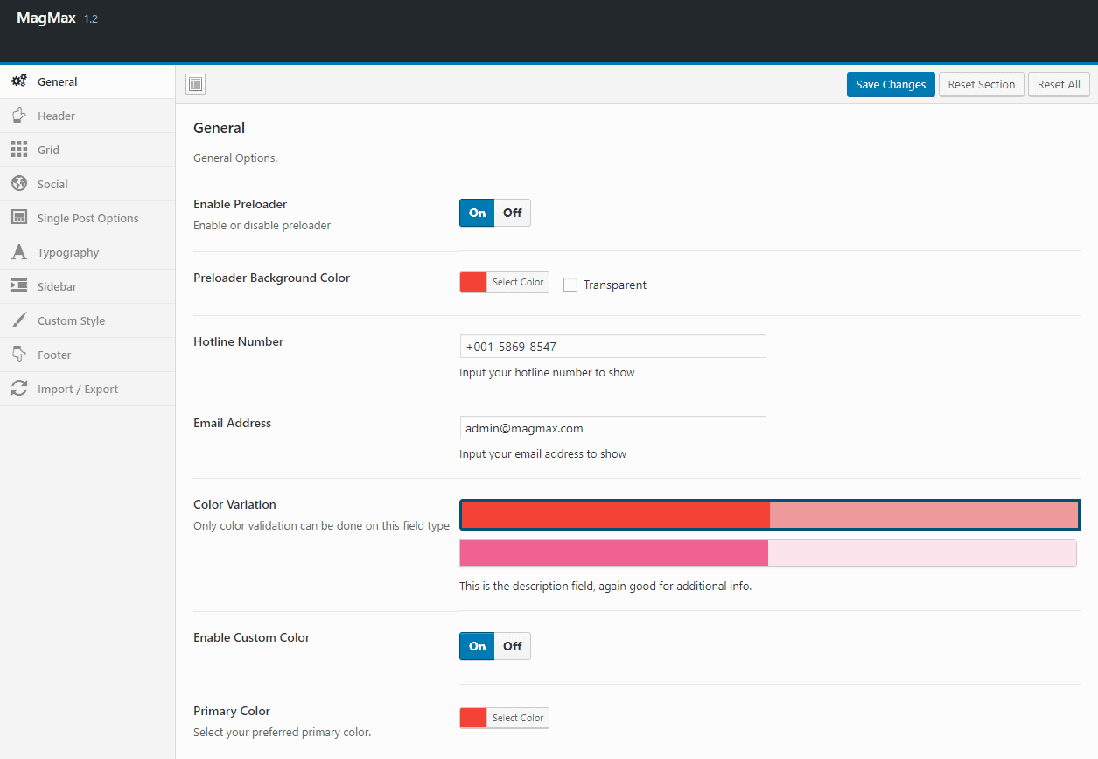The height and width of the screenshot is (759, 1098).
Task: Open the Single Post Options section
Action: point(87,218)
